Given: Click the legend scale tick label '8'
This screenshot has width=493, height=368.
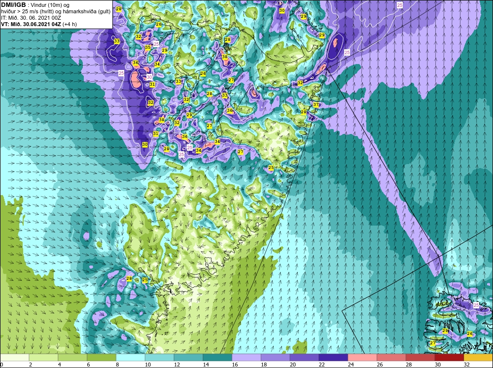Looking at the screenshot, I should tap(117, 365).
